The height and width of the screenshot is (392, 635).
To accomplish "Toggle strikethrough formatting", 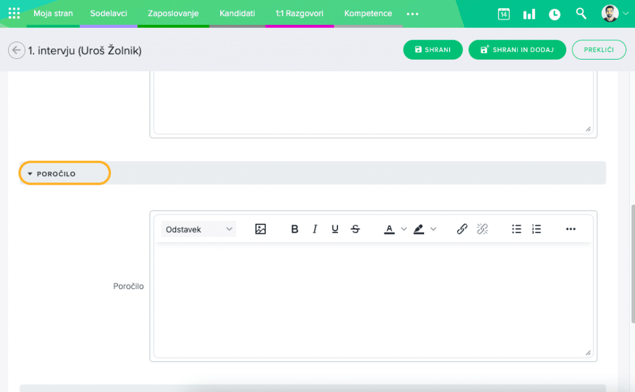I will (355, 229).
